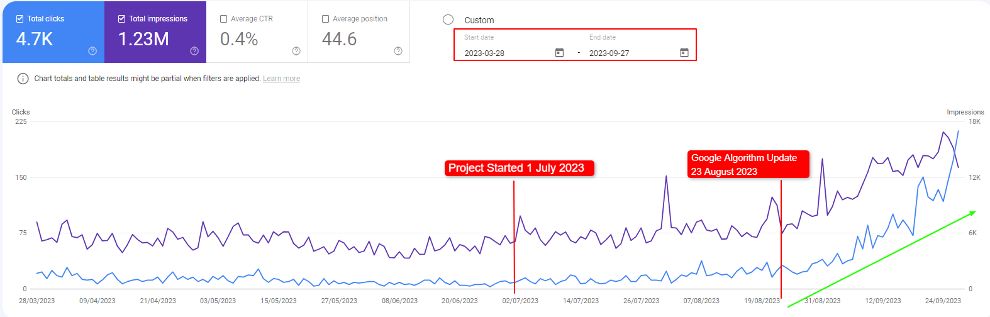Viewport: 990px width, 317px height.
Task: Click the 14/07/2023 x-axis label
Action: (x=581, y=301)
